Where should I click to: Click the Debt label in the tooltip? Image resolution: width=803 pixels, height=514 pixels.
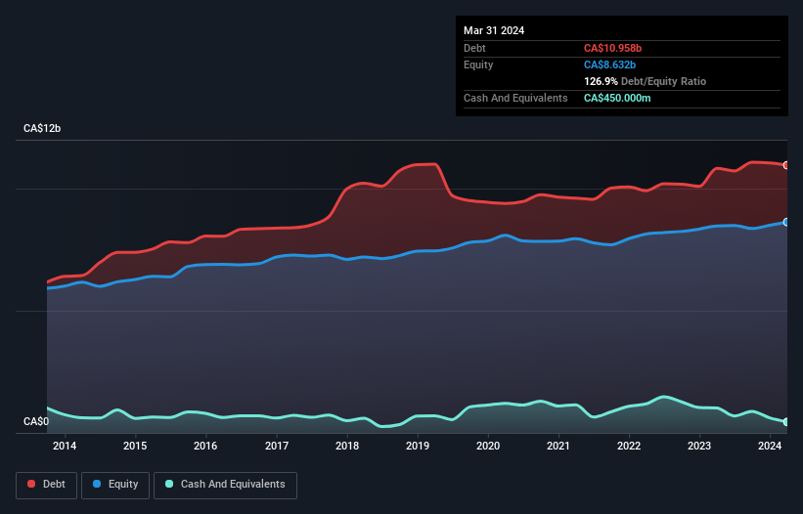(474, 48)
